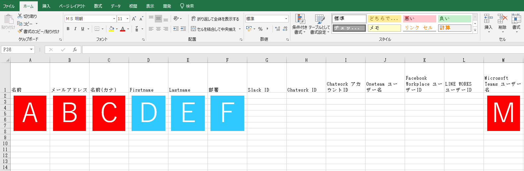Click the borders grid icon

tap(97, 29)
